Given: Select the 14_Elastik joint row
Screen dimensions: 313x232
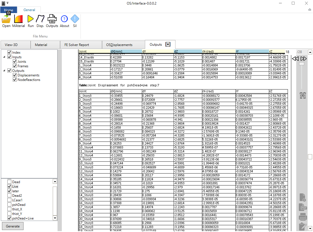Looking at the screenshot, I should coord(183,57).
